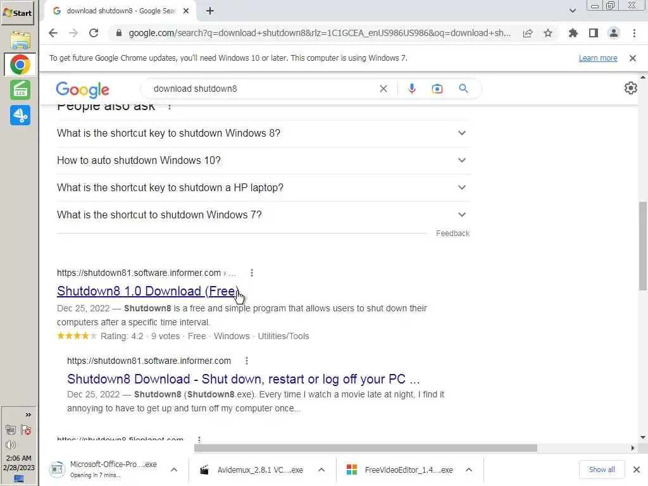
Task: Open the blue snipping taskbar app
Action: click(x=20, y=115)
